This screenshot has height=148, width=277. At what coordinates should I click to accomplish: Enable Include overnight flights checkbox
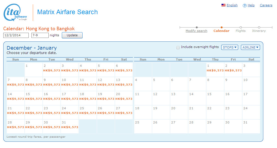click(178, 47)
